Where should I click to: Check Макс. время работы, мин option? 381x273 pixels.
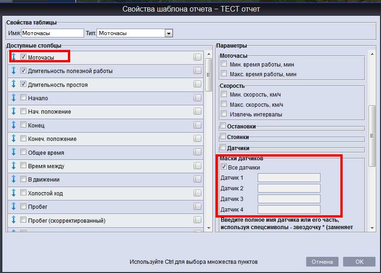click(x=224, y=73)
